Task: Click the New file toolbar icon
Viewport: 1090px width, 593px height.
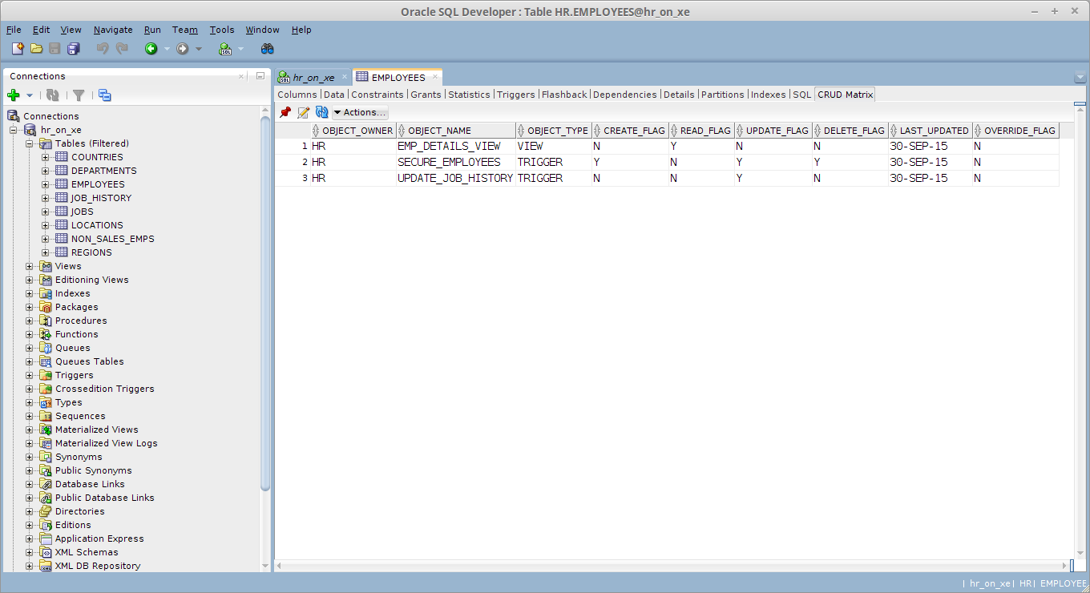Action: tap(18, 49)
